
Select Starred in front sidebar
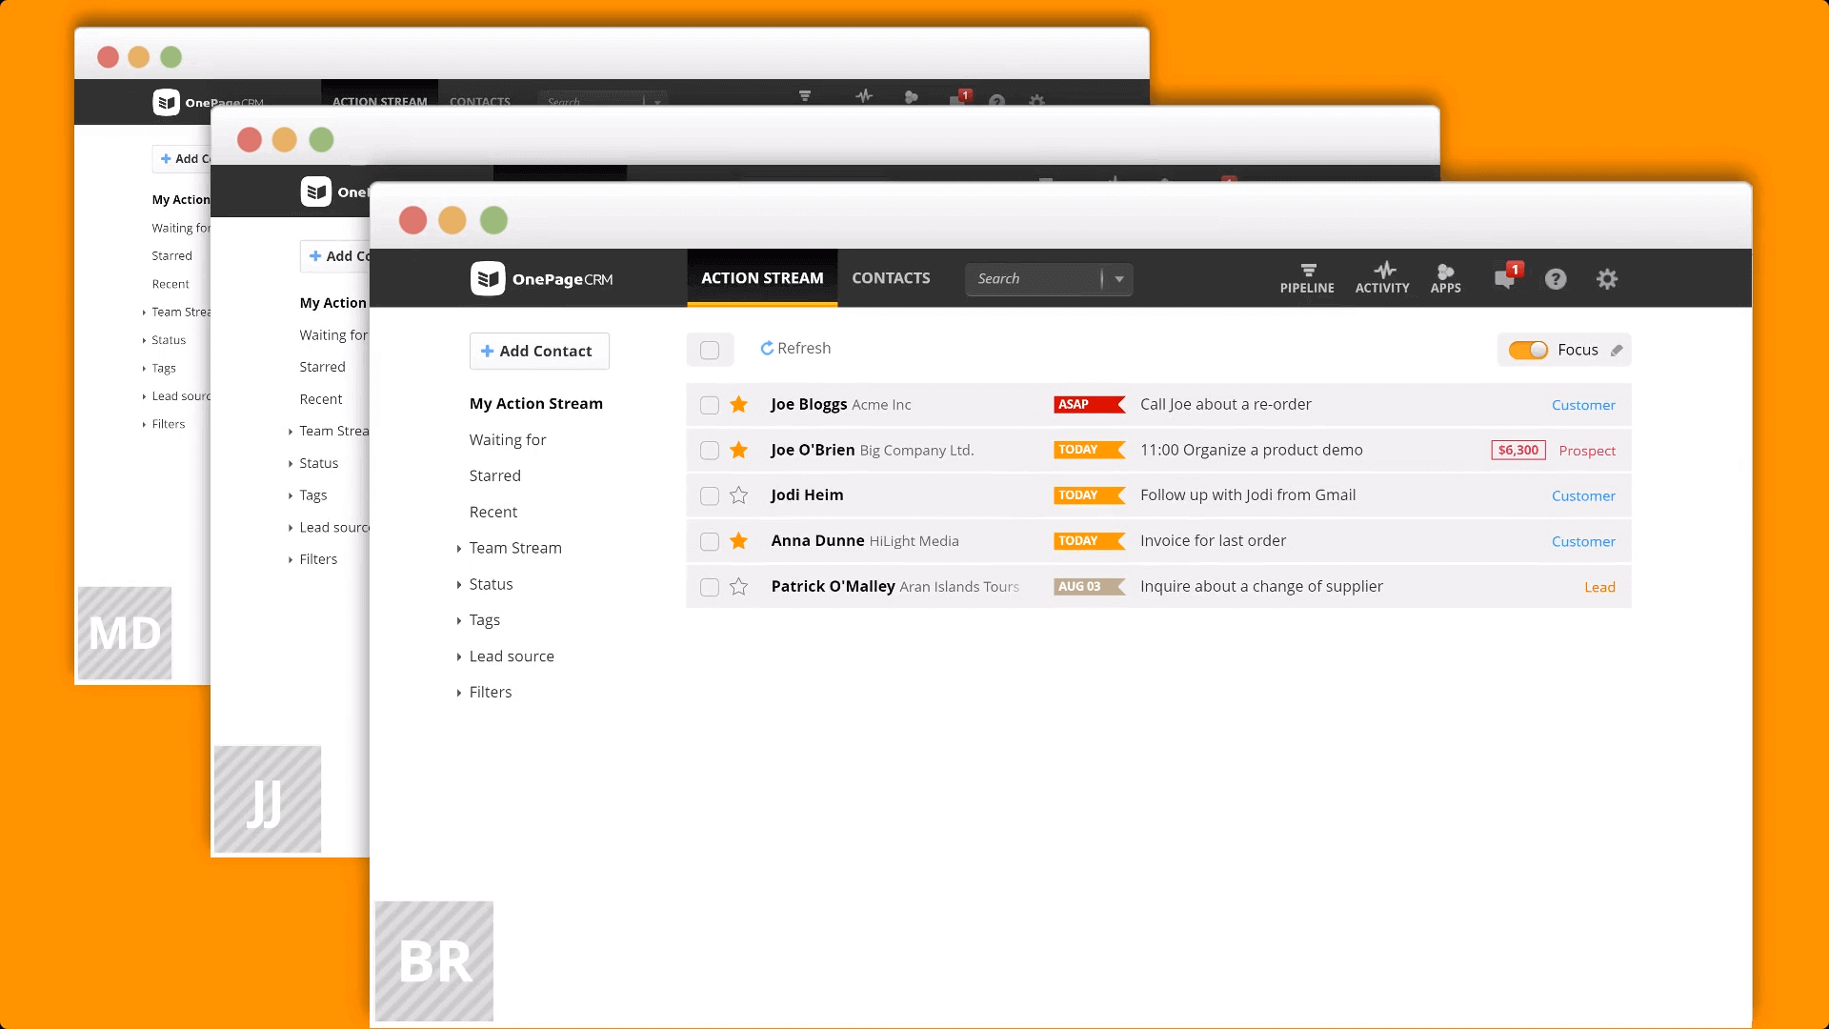pyautogui.click(x=494, y=476)
